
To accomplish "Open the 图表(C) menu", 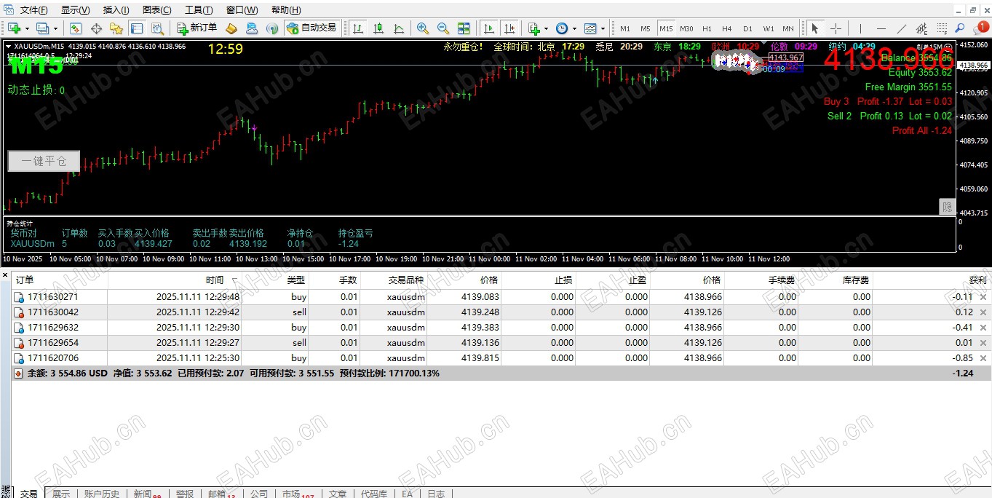I will [x=157, y=10].
